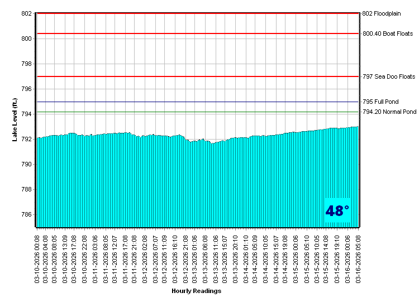Click the 786 tick on the y-axis

click(27, 215)
